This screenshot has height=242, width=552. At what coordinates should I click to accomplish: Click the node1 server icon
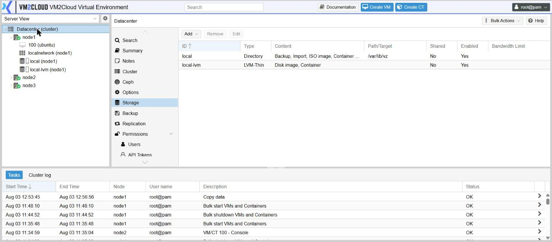coord(17,37)
